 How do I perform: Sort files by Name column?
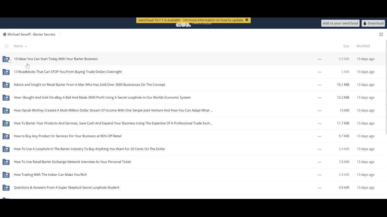pyautogui.click(x=18, y=46)
